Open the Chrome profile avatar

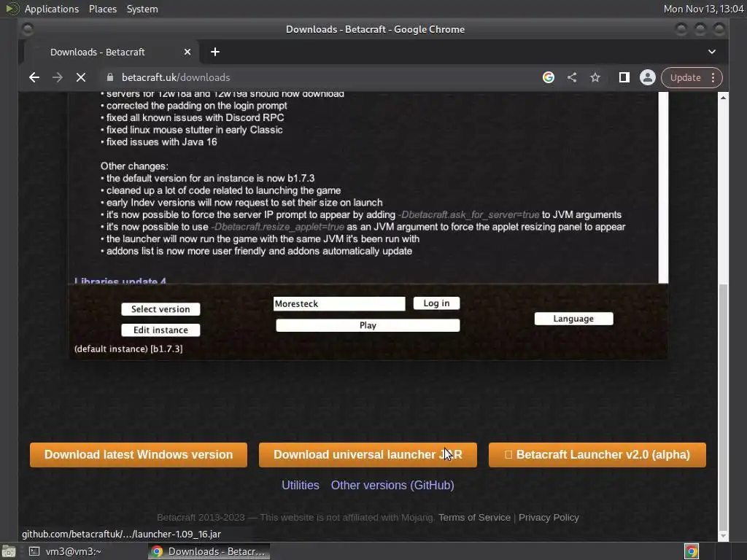[648, 77]
